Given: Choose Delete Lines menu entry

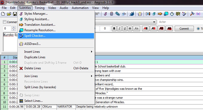Looking at the screenshot, I should [x=56, y=68].
